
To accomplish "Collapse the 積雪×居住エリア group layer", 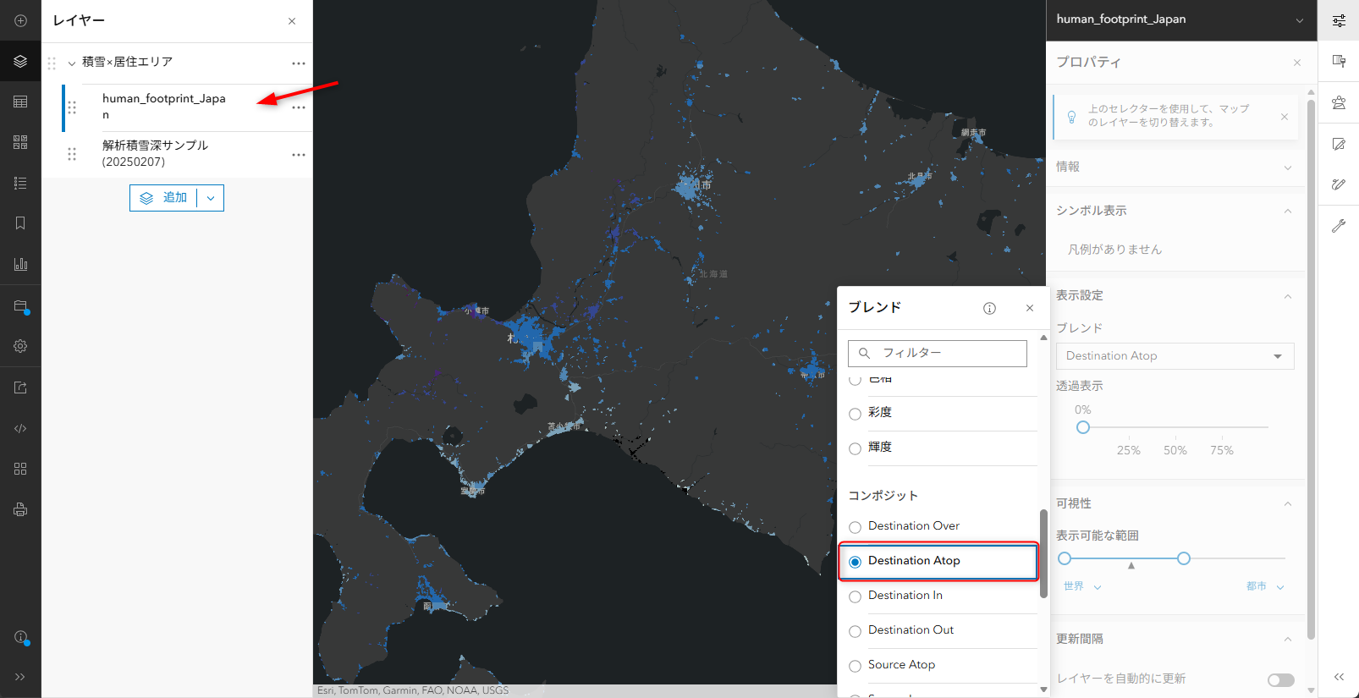I will pos(72,63).
